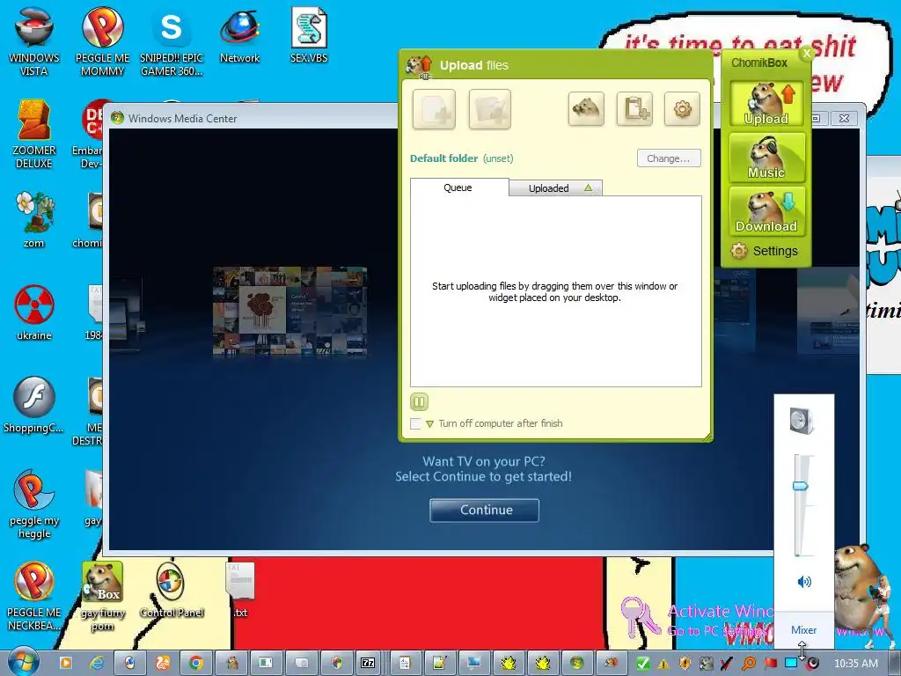Open the SEX.VBS script file
This screenshot has height=676, width=901.
pos(309,35)
